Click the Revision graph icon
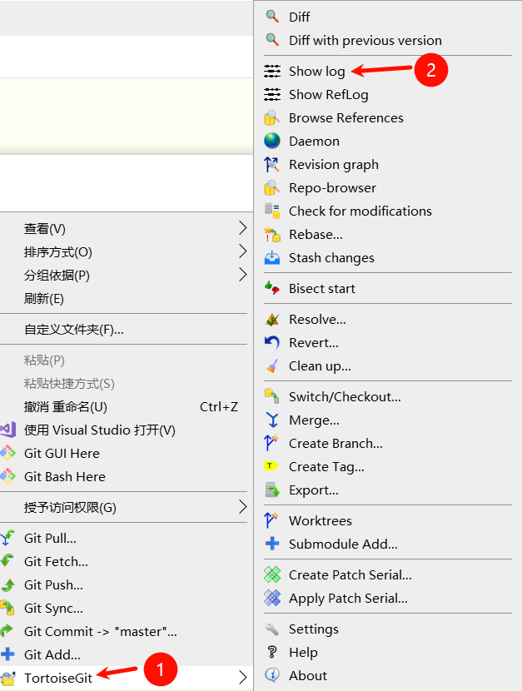Viewport: 522px width, 691px height. 272,164
